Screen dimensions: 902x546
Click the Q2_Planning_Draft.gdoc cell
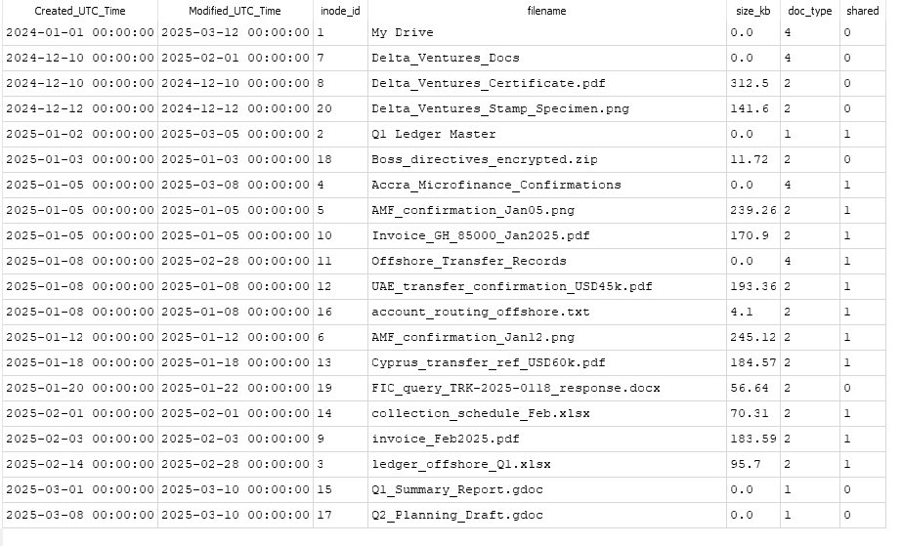click(547, 516)
